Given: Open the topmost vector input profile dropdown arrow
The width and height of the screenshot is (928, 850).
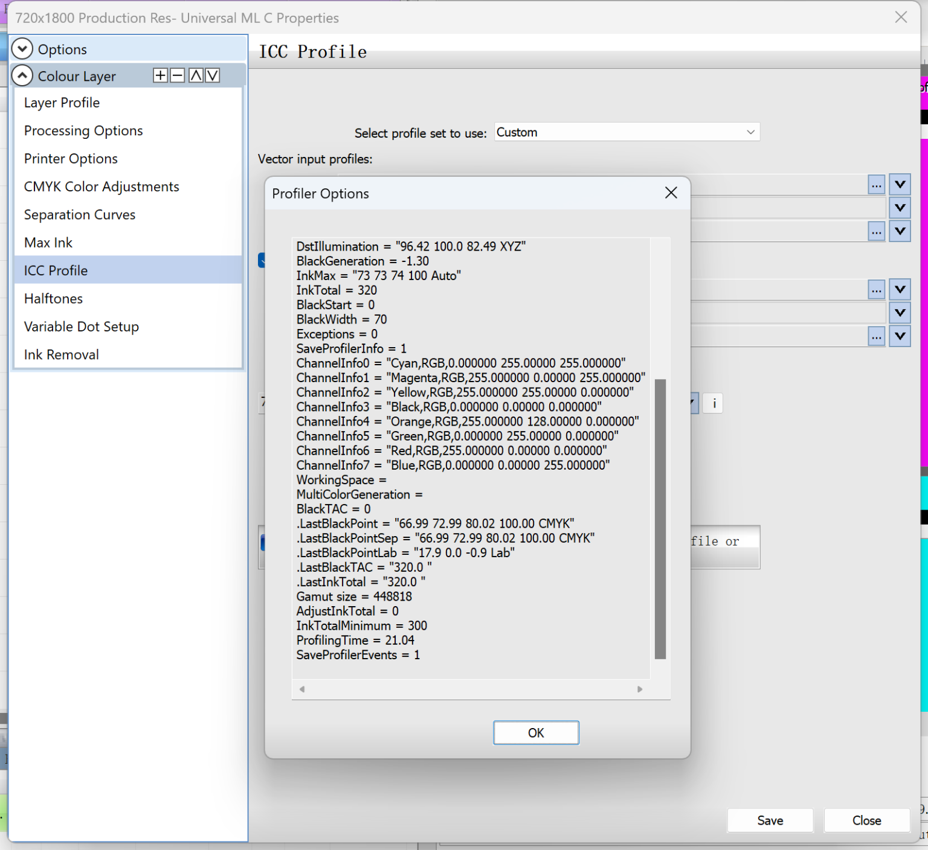Looking at the screenshot, I should (x=900, y=185).
